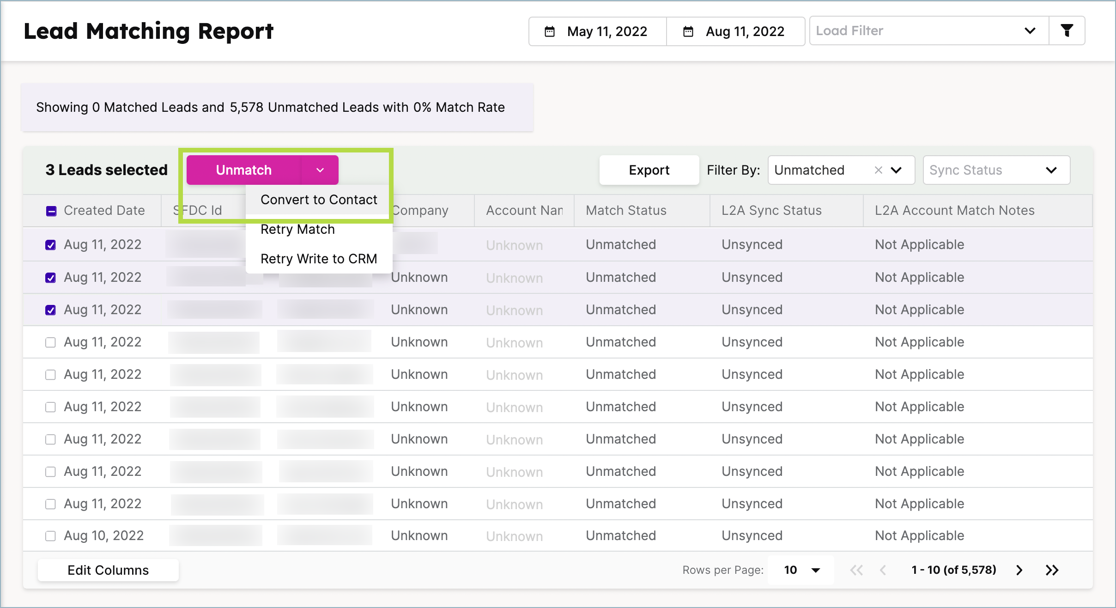
Task: Sort by the Match Status column header
Action: 626,211
